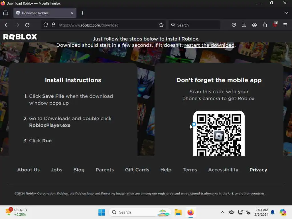Screen dimensions: 292x219
Task: Click the red extension icon with badge 8
Action: [x=275, y=25]
